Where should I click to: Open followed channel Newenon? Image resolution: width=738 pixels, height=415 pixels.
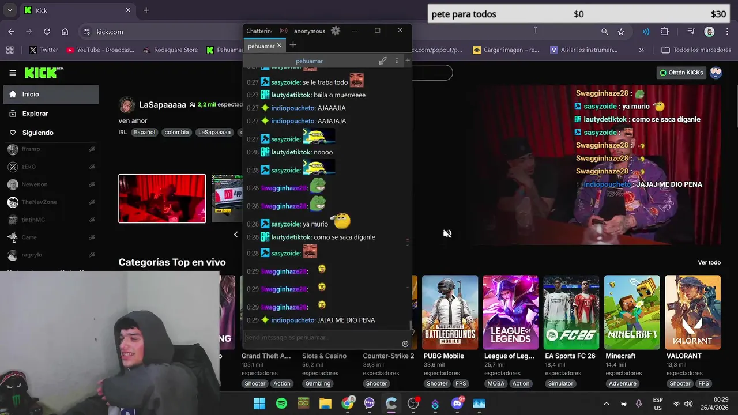click(51, 184)
